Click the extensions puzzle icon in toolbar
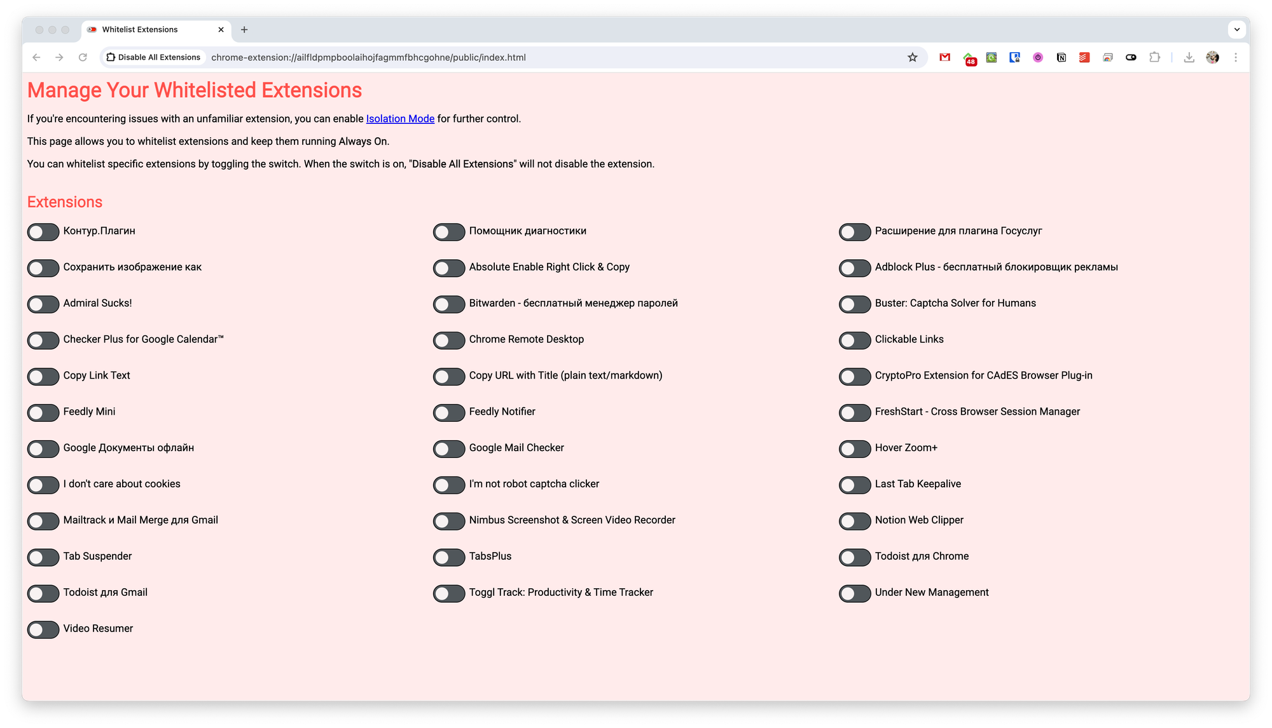Viewport: 1272px width, 728px height. (1155, 58)
